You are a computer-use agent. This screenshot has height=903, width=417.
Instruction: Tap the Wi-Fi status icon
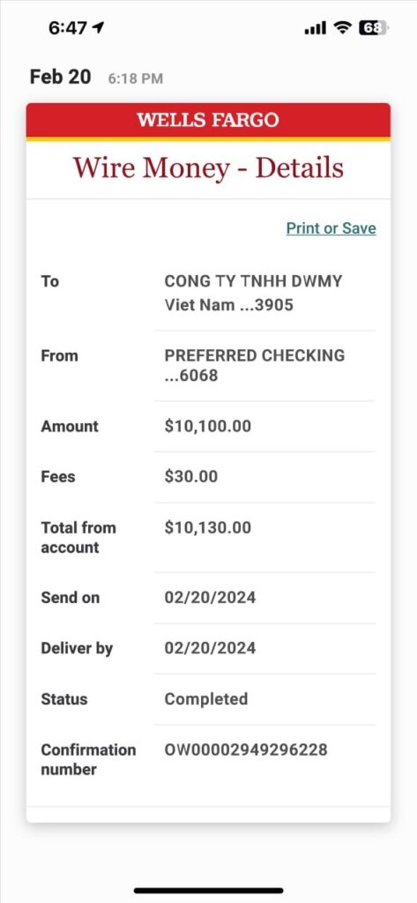(343, 27)
